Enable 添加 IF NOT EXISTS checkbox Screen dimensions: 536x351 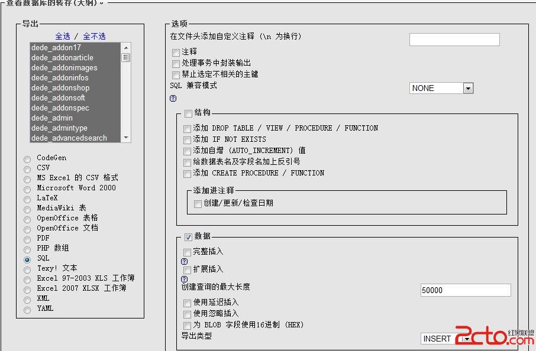pos(187,140)
